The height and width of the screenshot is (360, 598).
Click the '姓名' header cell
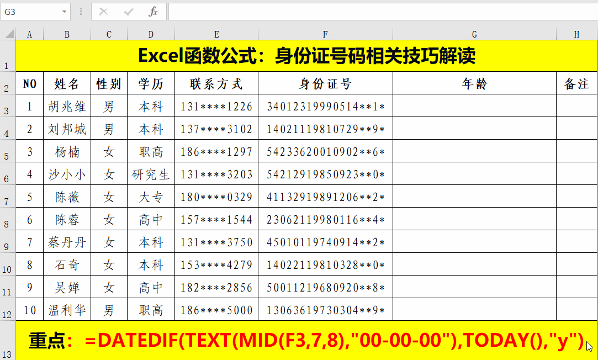point(67,83)
